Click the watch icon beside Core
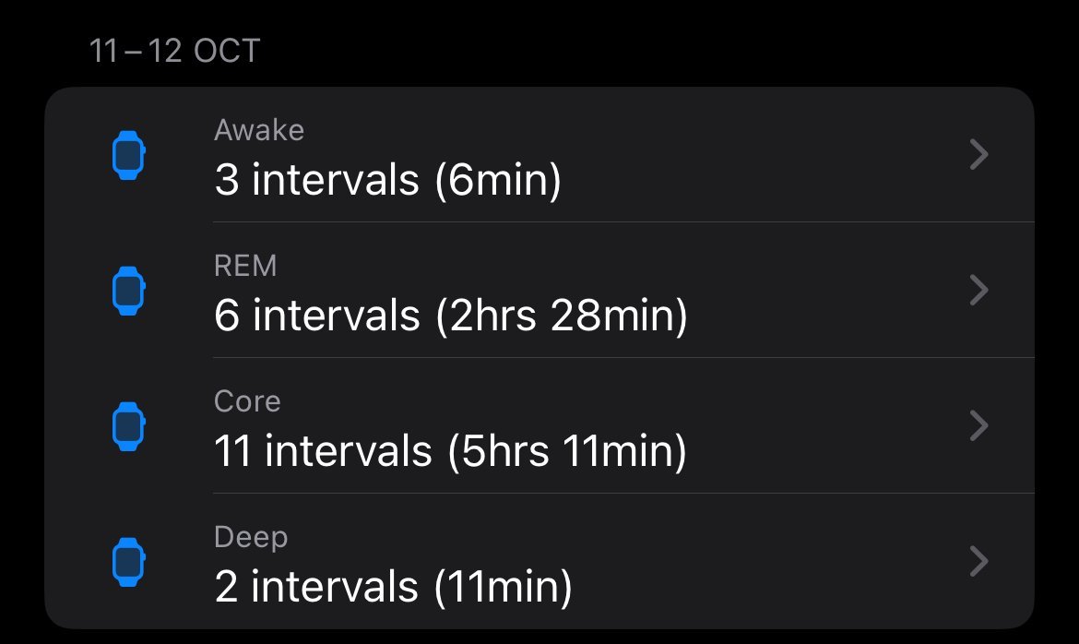 point(129,426)
